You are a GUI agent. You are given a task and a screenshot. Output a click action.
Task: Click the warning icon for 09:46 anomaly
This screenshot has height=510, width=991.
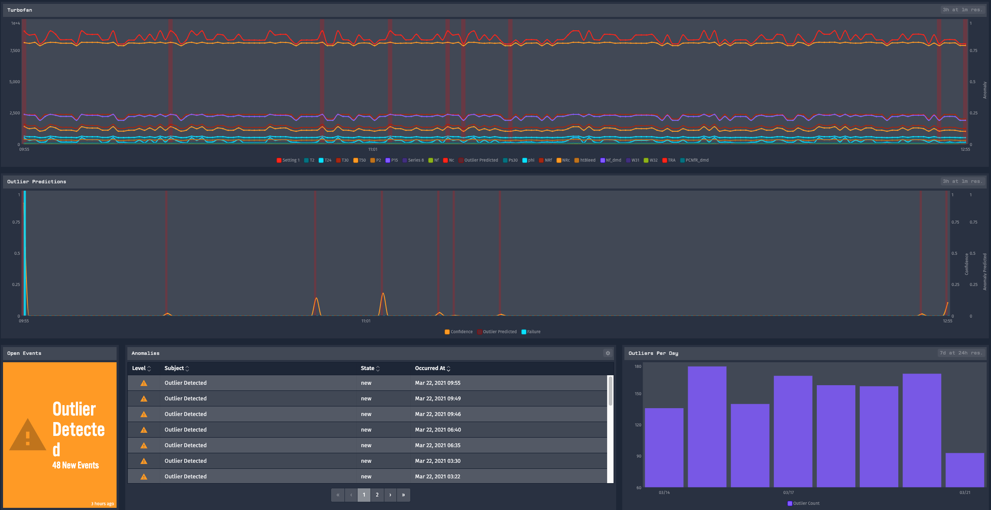tap(144, 414)
